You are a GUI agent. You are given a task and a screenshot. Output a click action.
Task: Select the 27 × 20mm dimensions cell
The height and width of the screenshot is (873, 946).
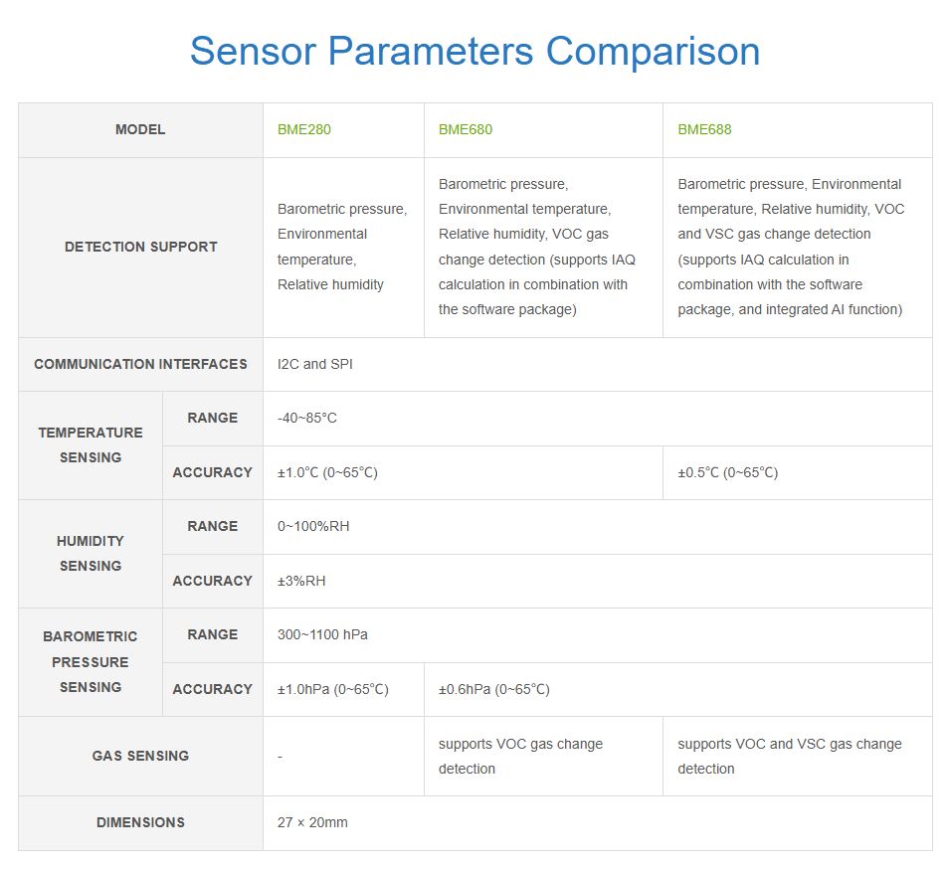(x=312, y=822)
